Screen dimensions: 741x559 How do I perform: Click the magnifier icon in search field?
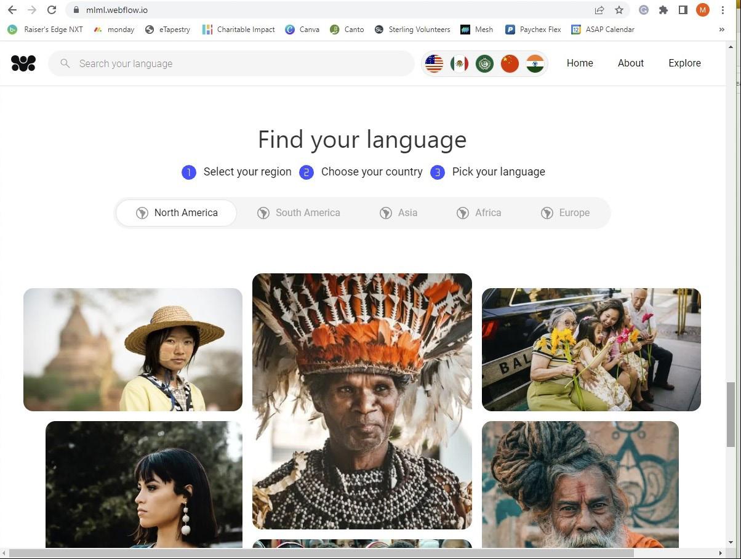65,63
